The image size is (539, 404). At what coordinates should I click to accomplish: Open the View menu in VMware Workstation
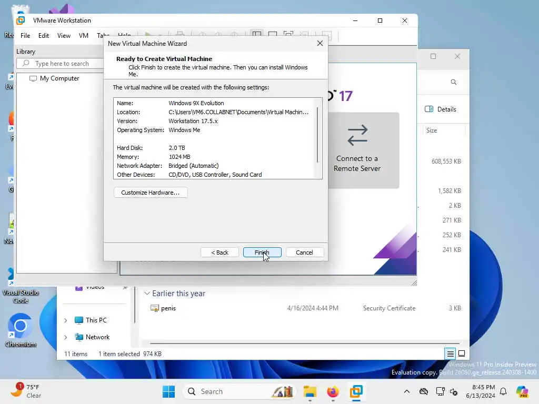point(64,36)
